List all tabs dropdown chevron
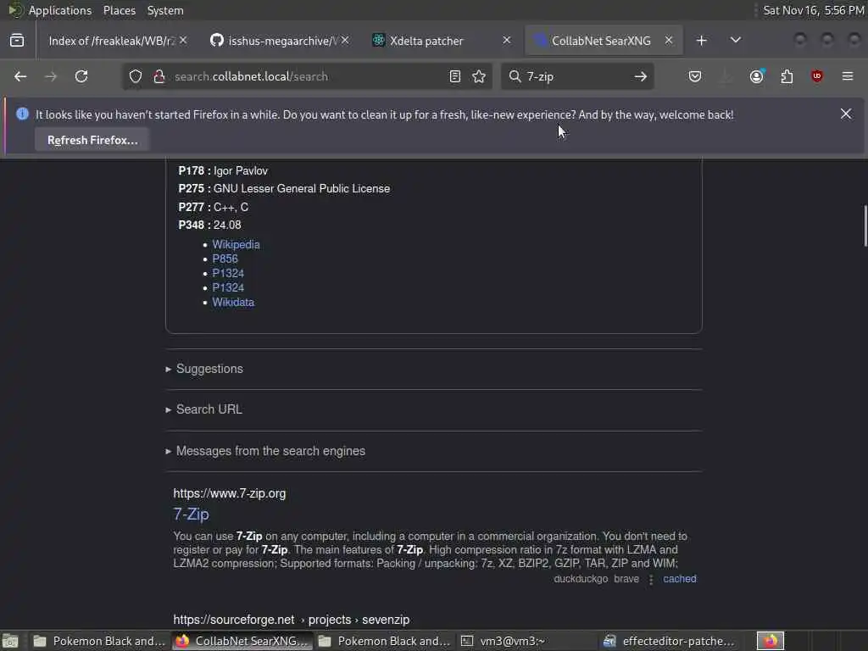868x651 pixels. [x=735, y=41]
